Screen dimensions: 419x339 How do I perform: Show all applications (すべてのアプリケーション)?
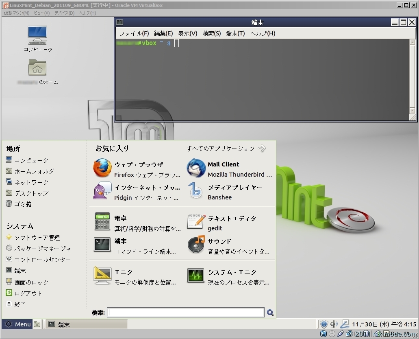coord(226,149)
